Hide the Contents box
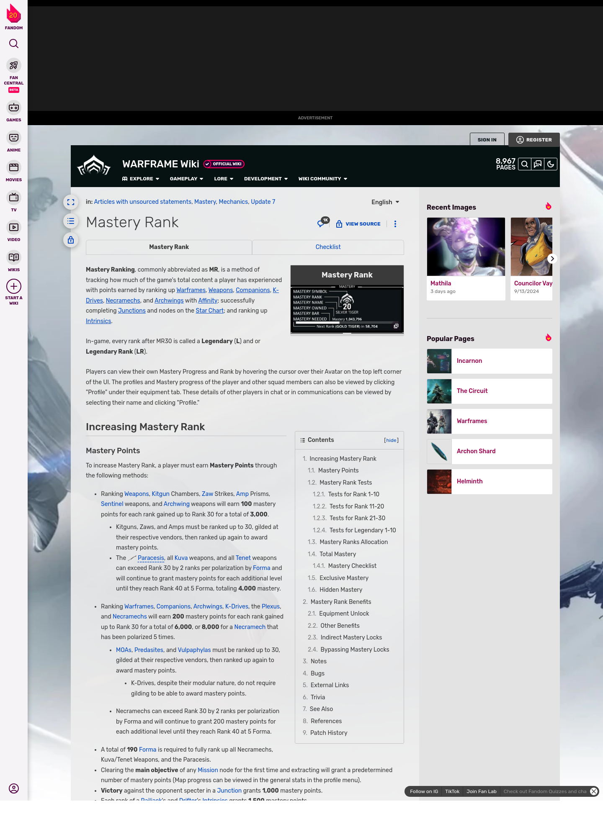 [391, 440]
